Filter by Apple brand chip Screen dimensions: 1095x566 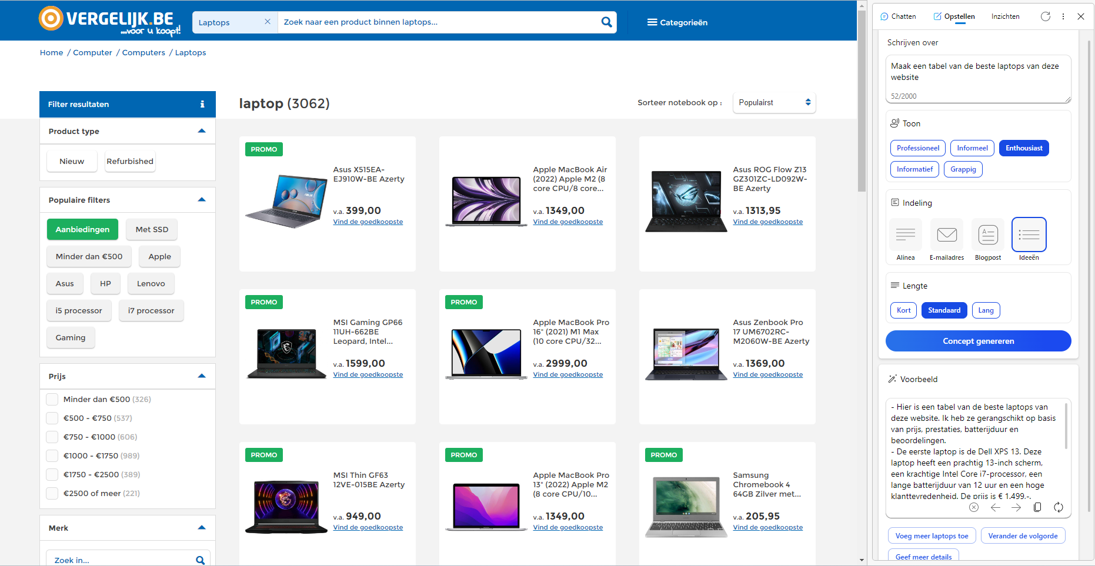[x=159, y=257]
